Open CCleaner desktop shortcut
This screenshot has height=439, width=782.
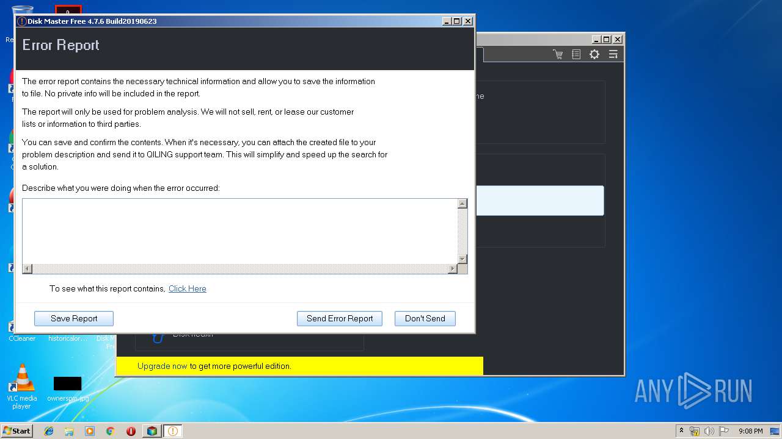(22, 332)
